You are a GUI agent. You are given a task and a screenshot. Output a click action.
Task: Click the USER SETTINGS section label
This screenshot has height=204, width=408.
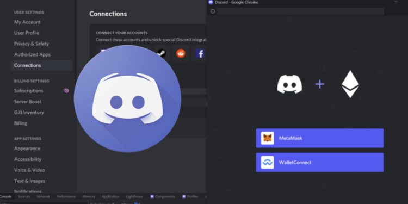[29, 12]
